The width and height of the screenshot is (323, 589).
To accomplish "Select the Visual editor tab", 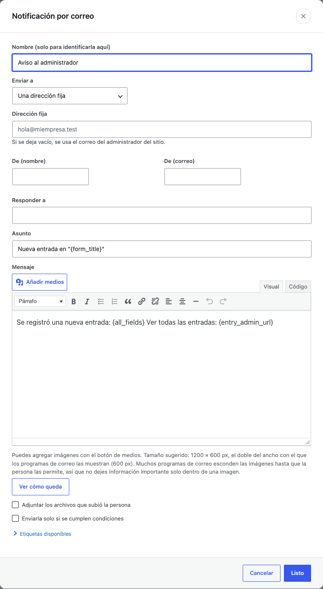I will point(271,286).
